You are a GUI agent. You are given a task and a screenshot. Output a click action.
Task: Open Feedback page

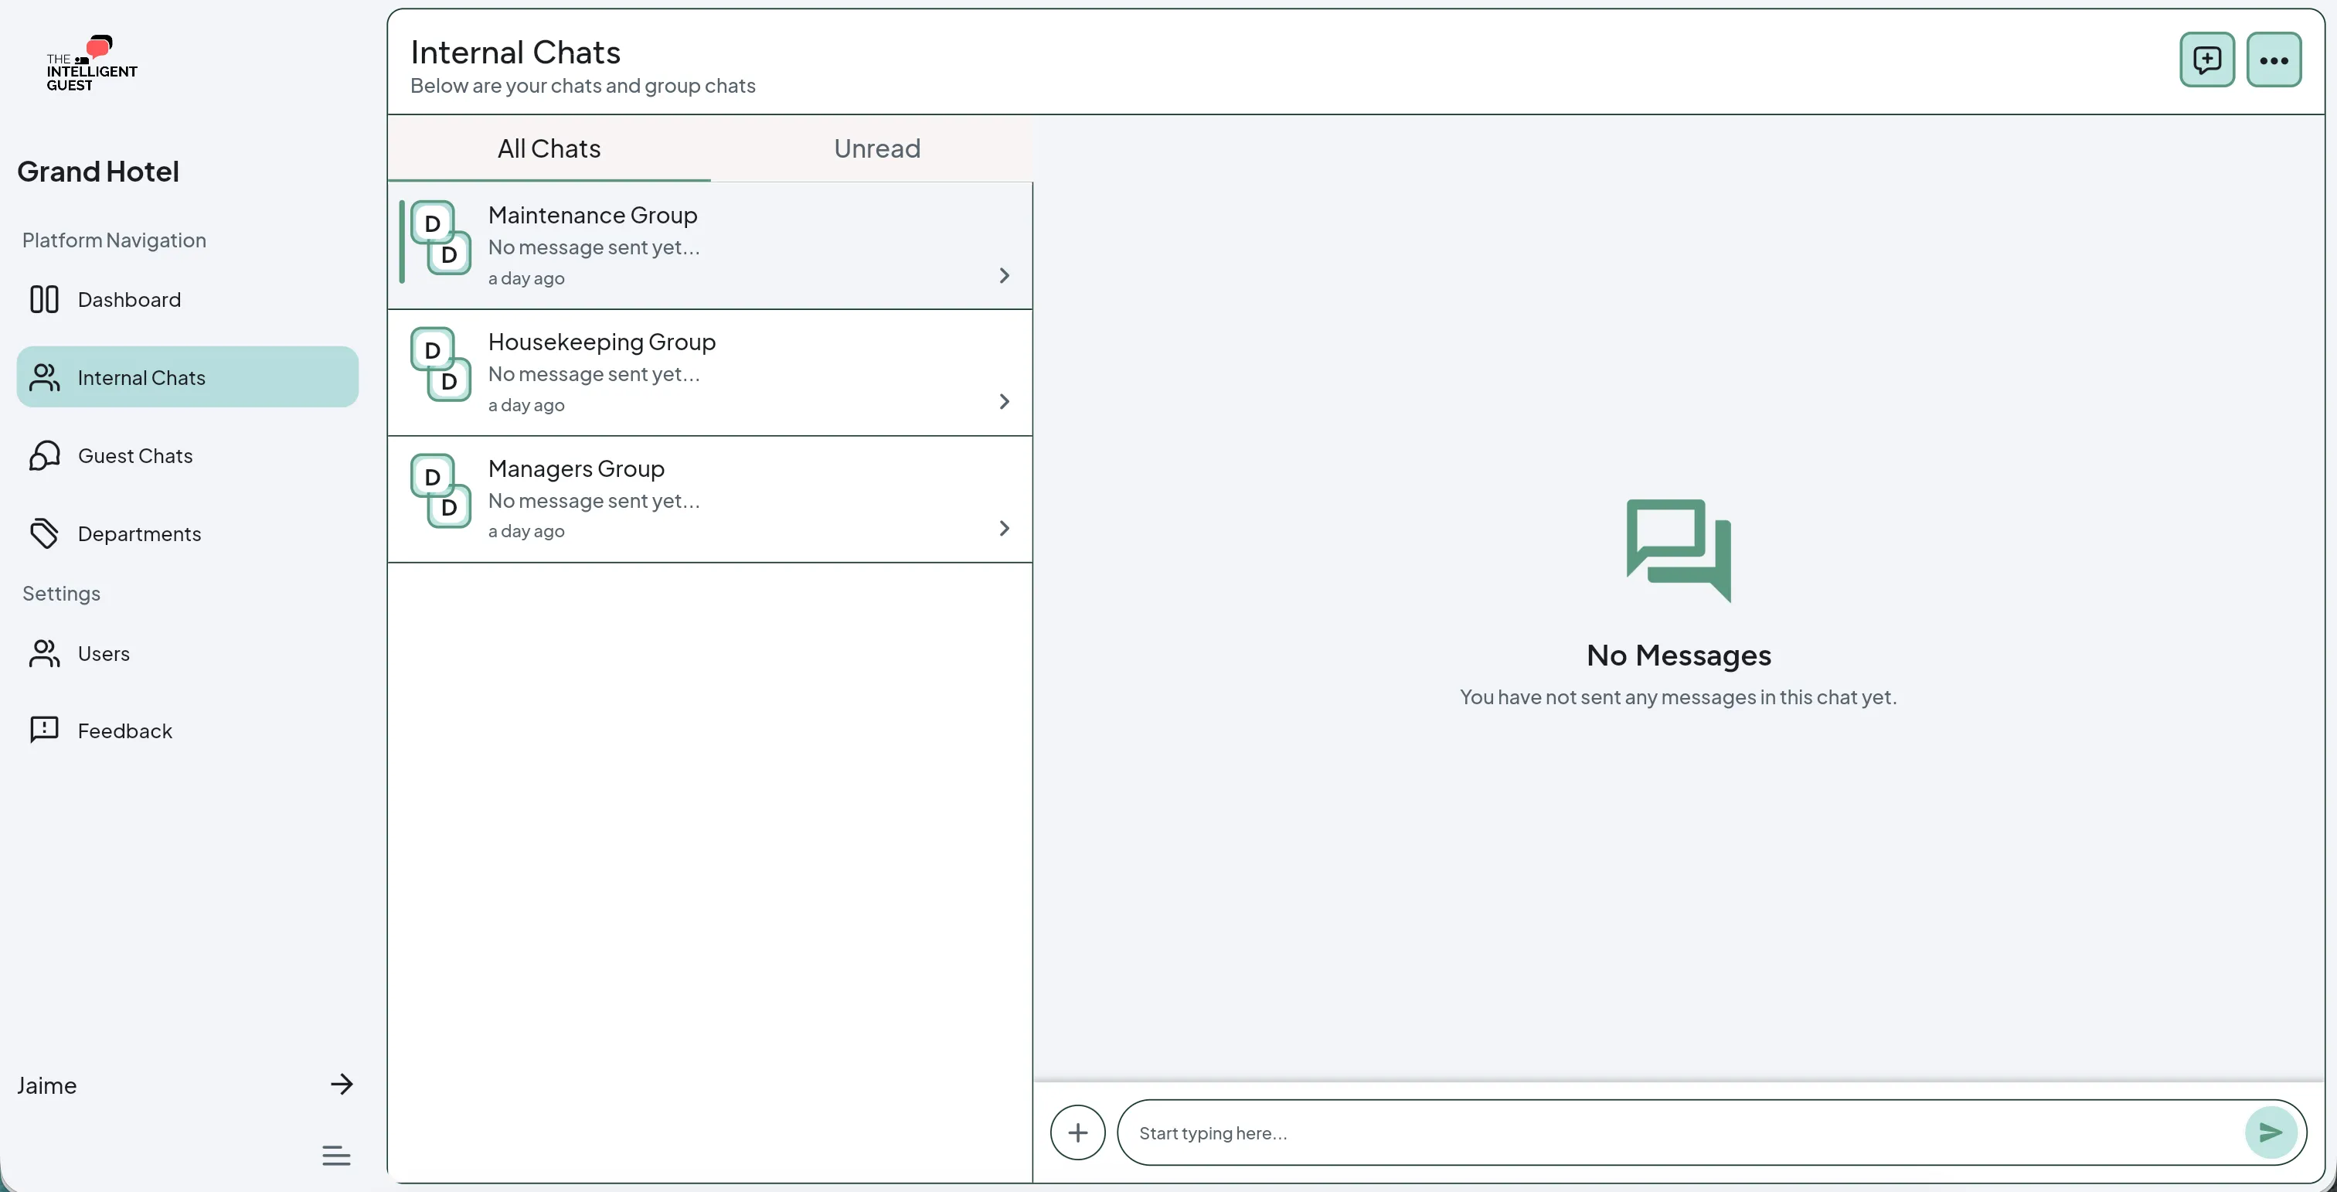187,731
